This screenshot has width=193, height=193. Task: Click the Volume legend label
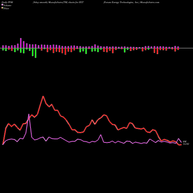[7, 5]
